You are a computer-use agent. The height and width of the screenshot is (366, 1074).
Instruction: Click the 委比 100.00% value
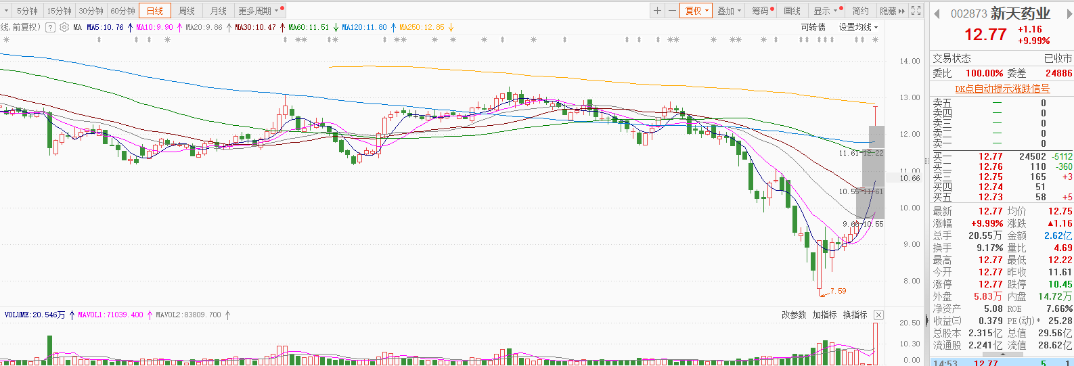(x=984, y=73)
